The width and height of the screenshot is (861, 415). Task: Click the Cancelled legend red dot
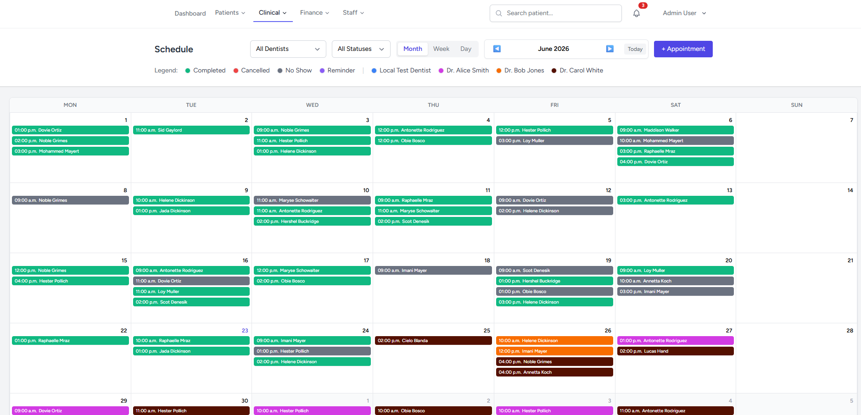pos(236,71)
